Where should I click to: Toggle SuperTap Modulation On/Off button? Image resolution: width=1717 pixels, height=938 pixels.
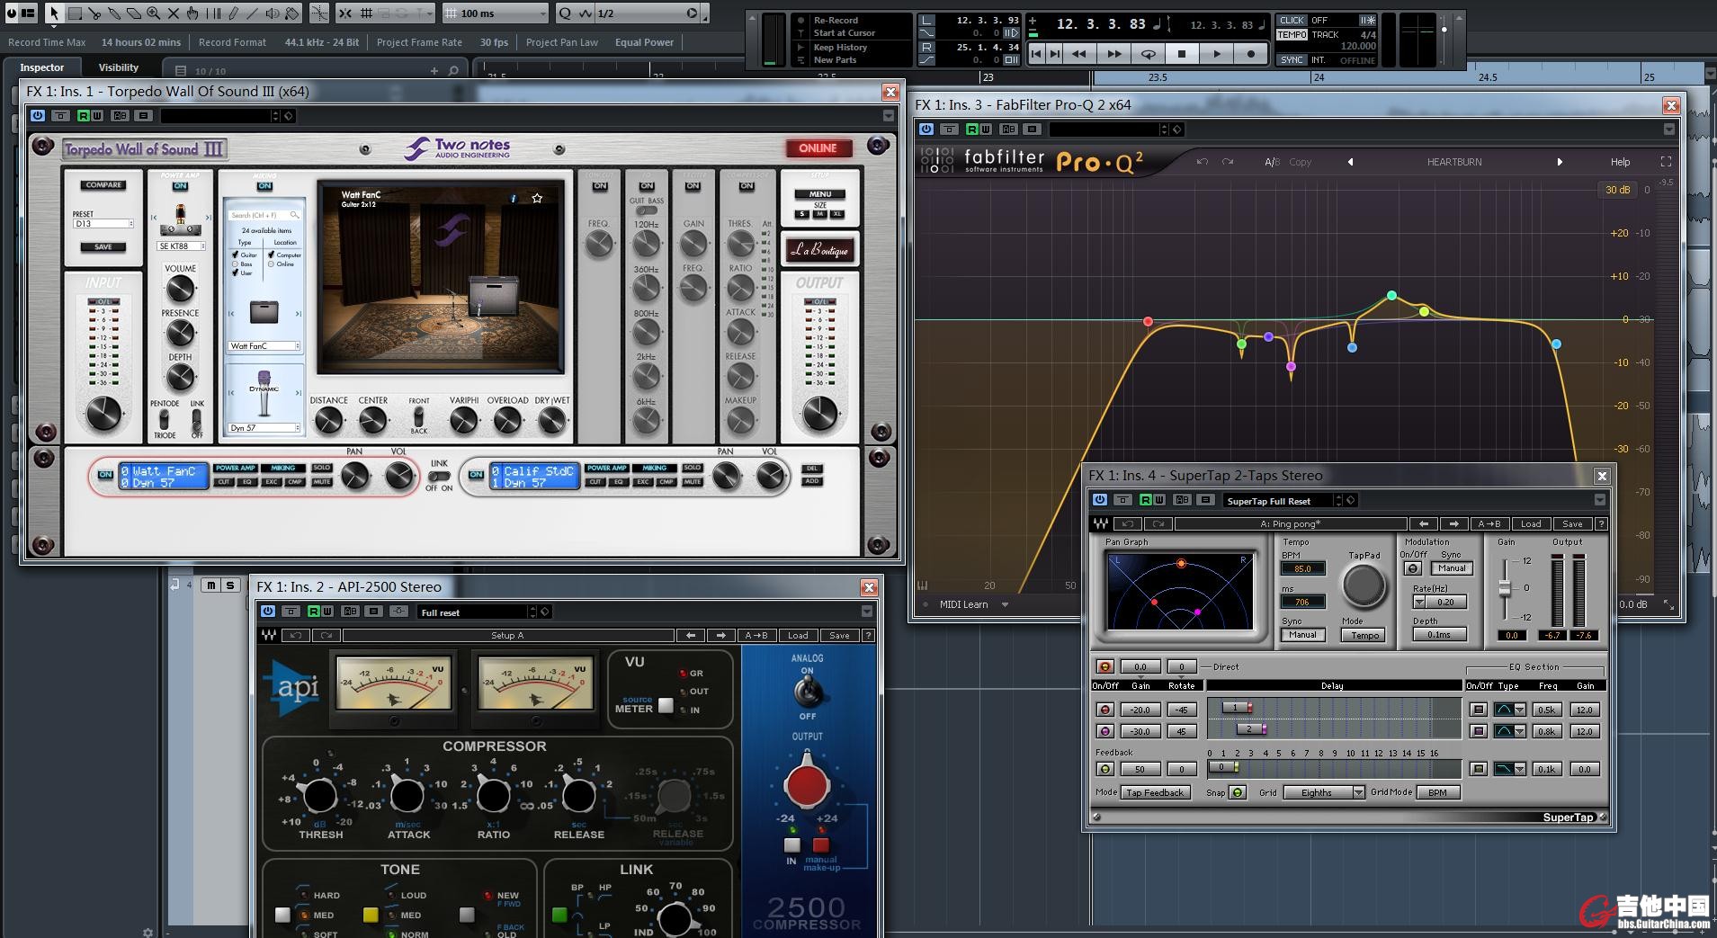coord(1413,568)
